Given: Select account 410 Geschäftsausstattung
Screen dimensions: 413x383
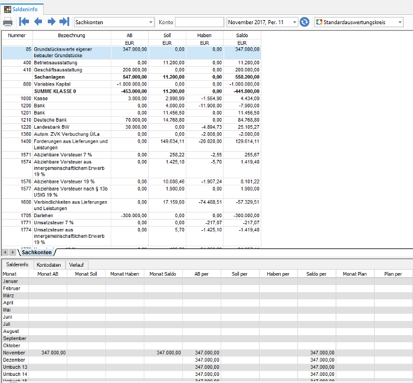Looking at the screenshot, I should point(132,70).
